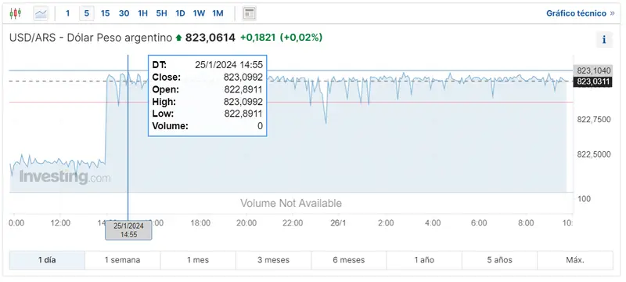
Task: Set the 1 minute interval
Action: [68, 13]
